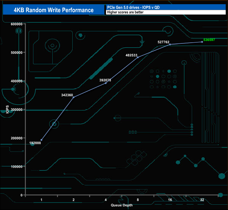Screen dimensions: 228x210
Task: Select the data point at queue depth 4
Action: click(106, 83)
